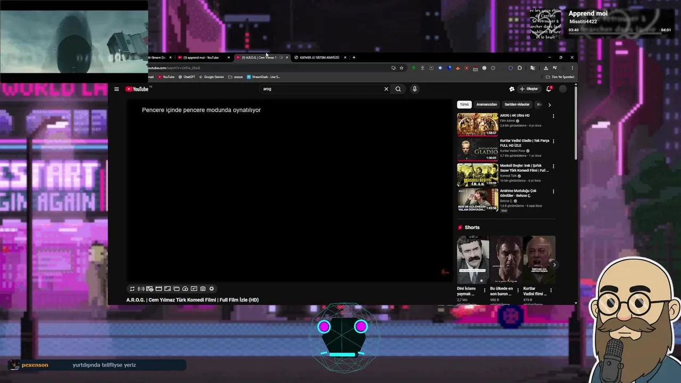
Task: Open the browser downloads icon
Action: click(545, 68)
